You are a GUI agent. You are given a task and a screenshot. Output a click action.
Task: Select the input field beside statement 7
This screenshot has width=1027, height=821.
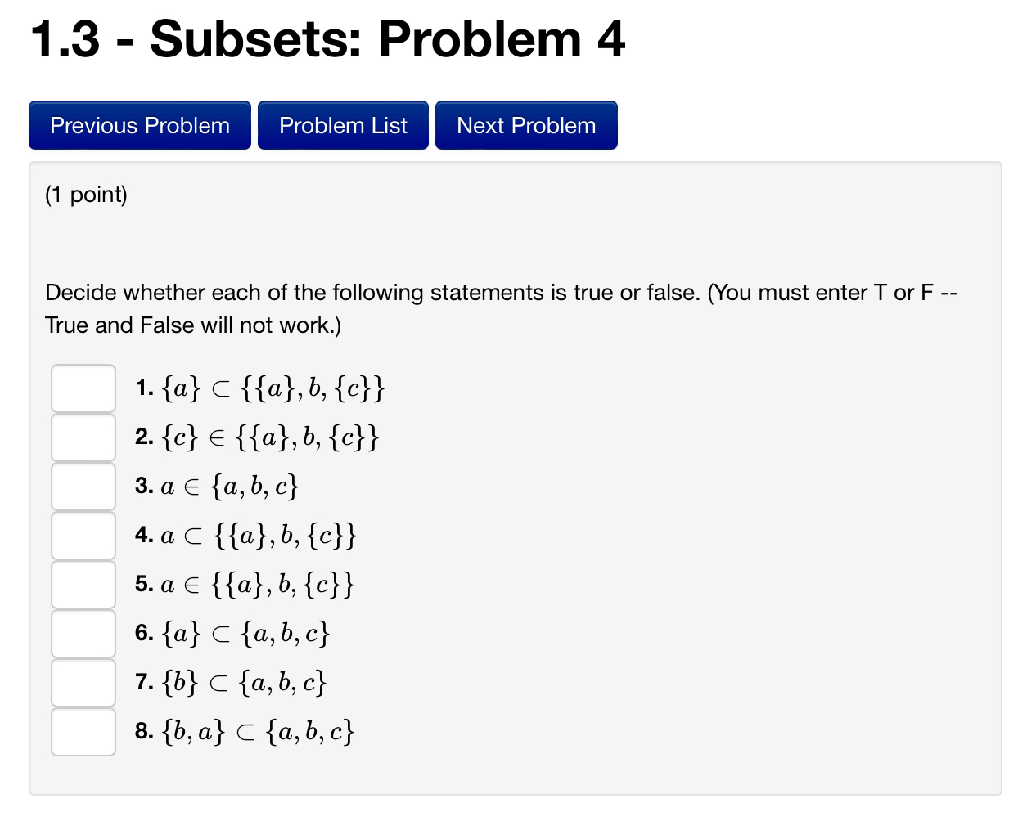point(83,682)
